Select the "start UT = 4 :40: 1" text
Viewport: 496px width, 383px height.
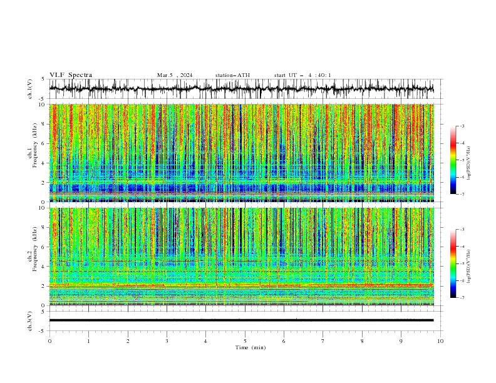point(302,75)
